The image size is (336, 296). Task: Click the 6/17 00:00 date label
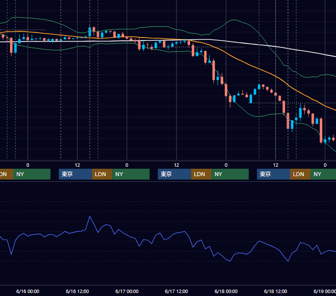127,291
